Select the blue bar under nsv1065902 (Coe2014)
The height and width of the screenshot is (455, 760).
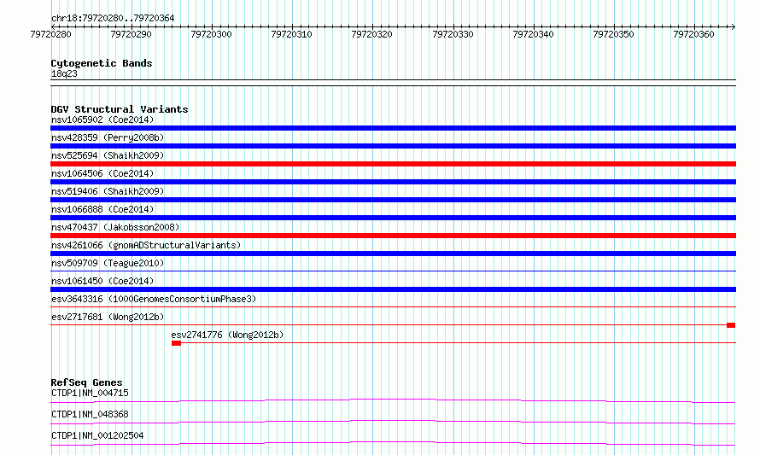pyautogui.click(x=393, y=128)
